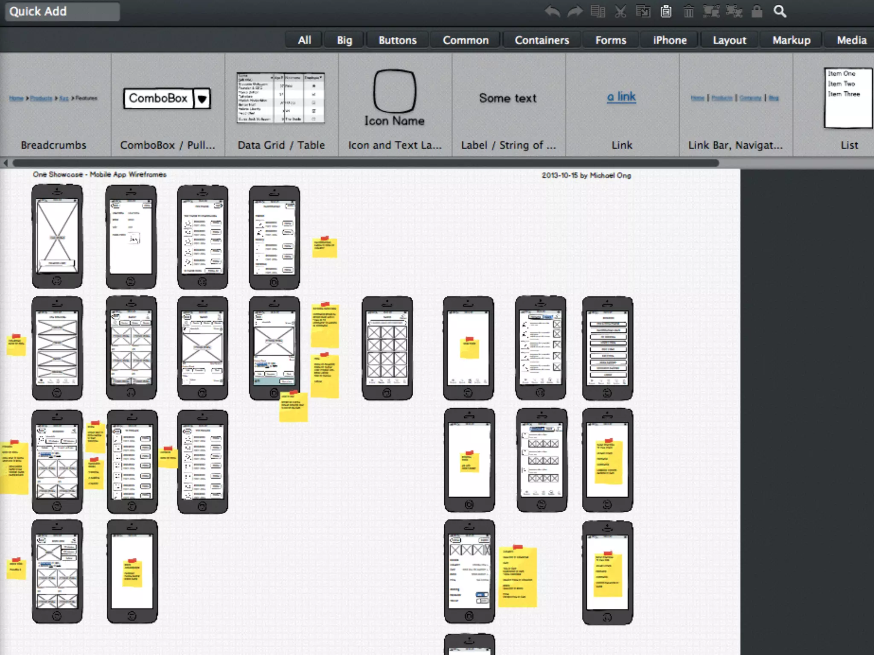This screenshot has width=874, height=655.
Task: Click the Quick Add input field
Action: tap(62, 12)
